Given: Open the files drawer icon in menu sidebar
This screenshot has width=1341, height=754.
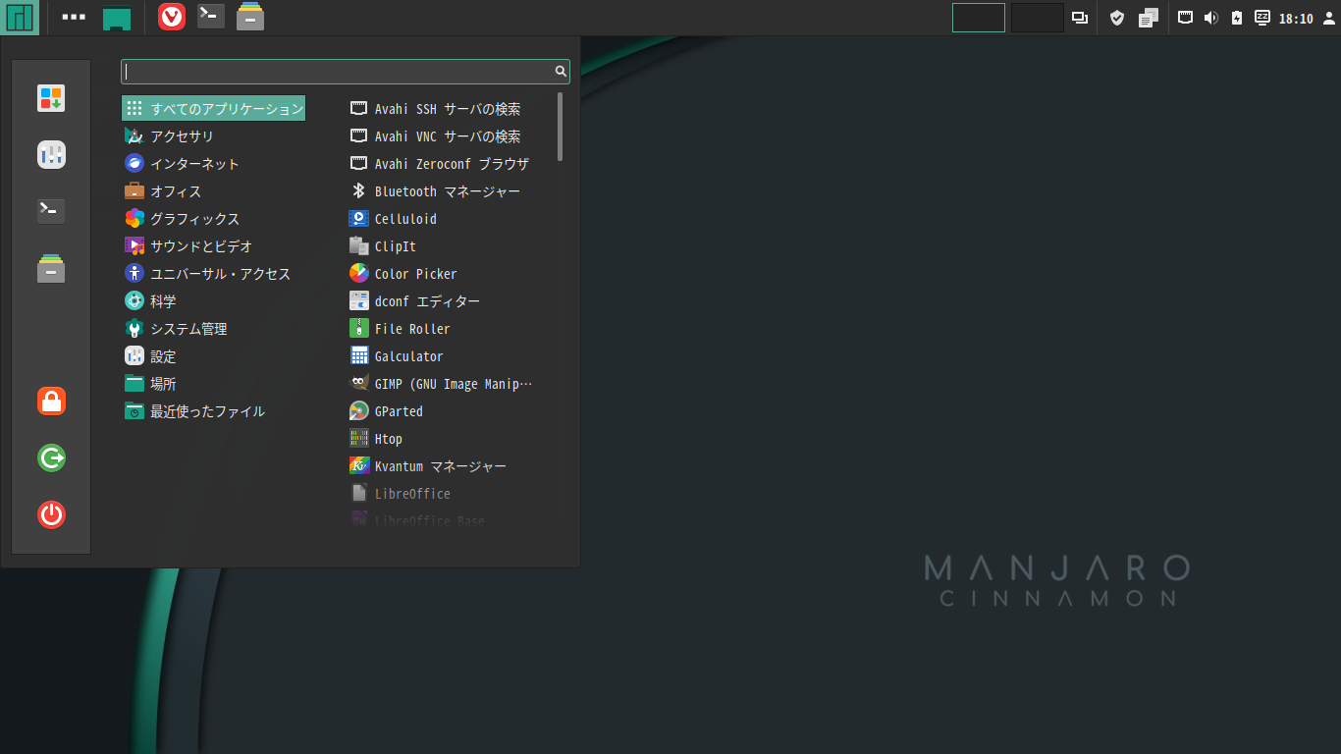Looking at the screenshot, I should (51, 268).
